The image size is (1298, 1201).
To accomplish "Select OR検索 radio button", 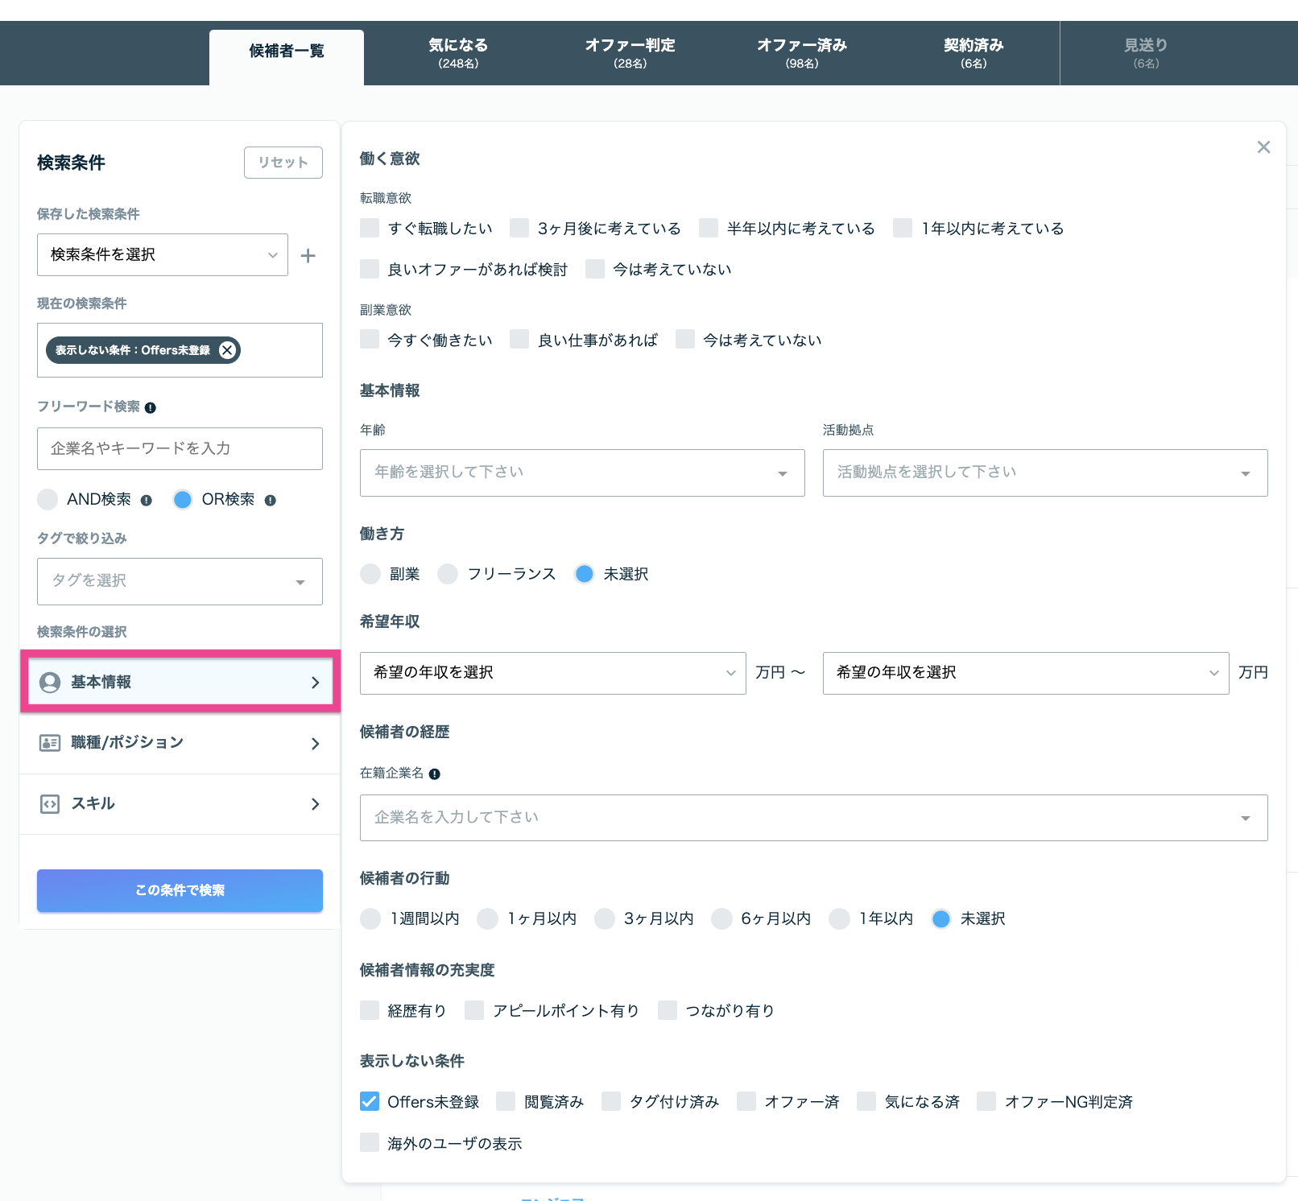I will coord(183,500).
